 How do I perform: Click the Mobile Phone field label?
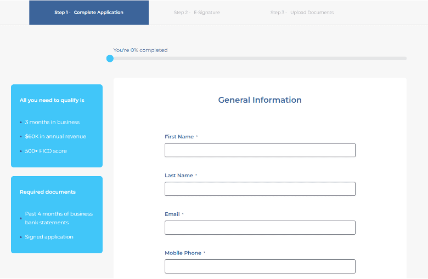[x=183, y=253]
